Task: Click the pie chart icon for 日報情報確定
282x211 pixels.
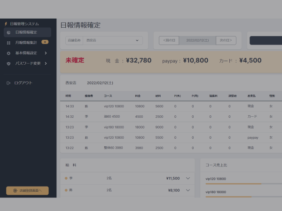Action: point(8,32)
